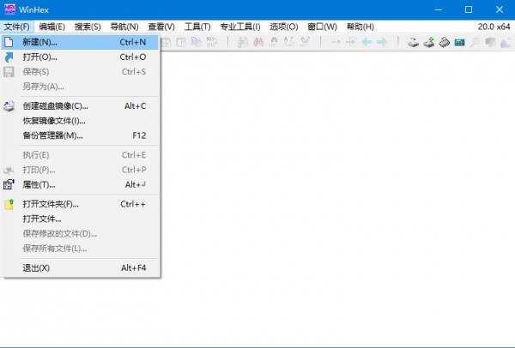Open the Navigation (导航) menu
The image size is (515, 348).
pyautogui.click(x=124, y=27)
